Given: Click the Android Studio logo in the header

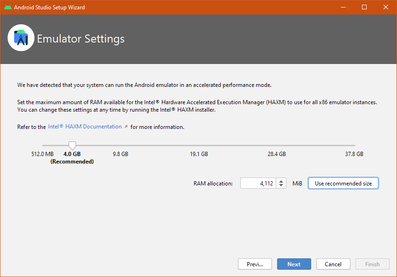Looking at the screenshot, I should coord(21,38).
